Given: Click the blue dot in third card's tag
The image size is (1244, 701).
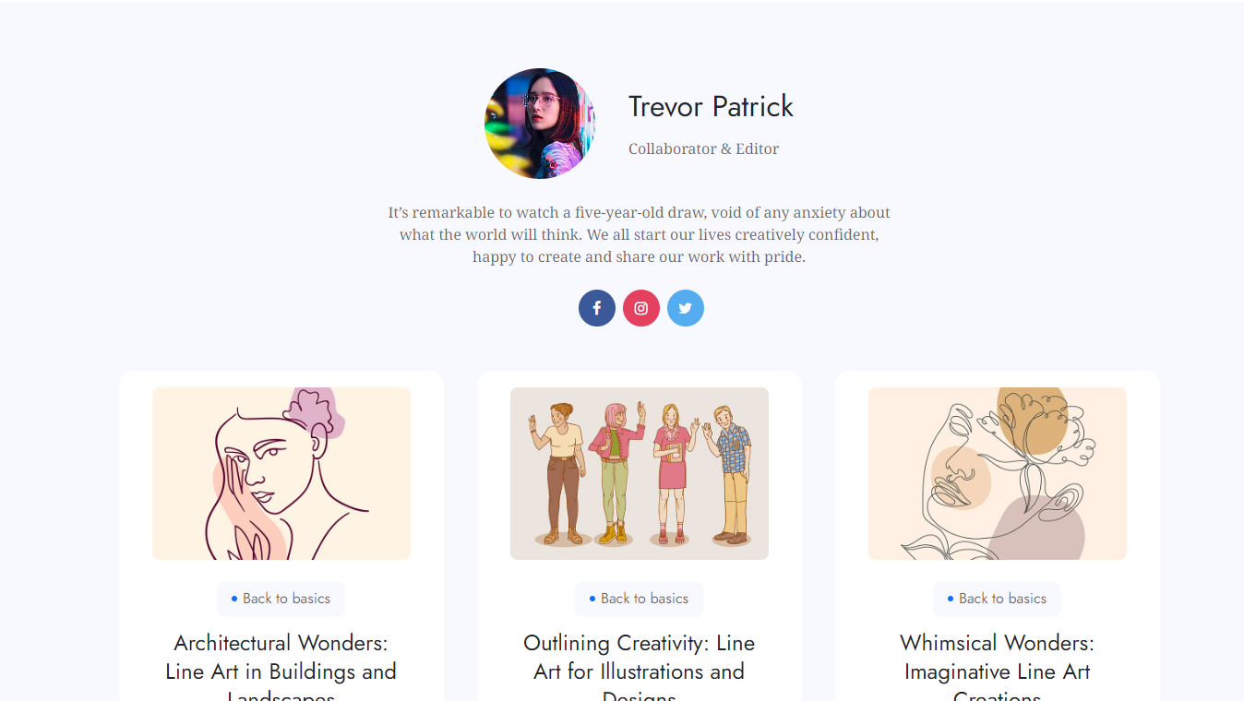Looking at the screenshot, I should click(x=951, y=599).
